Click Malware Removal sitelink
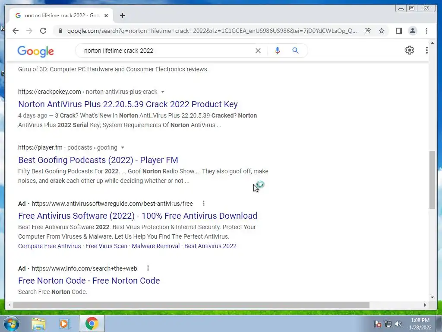 click(155, 246)
